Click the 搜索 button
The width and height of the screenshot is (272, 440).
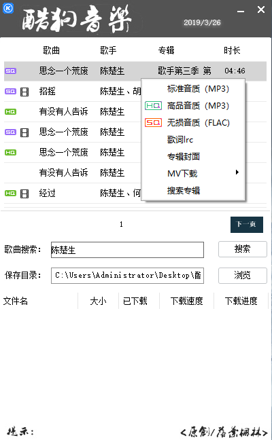243,249
